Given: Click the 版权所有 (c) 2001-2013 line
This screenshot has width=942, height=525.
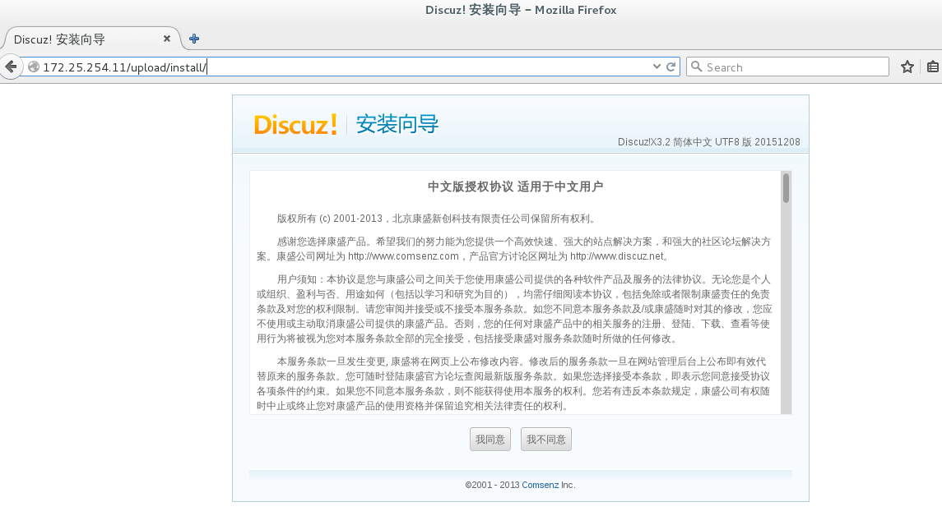Looking at the screenshot, I should pyautogui.click(x=436, y=219).
